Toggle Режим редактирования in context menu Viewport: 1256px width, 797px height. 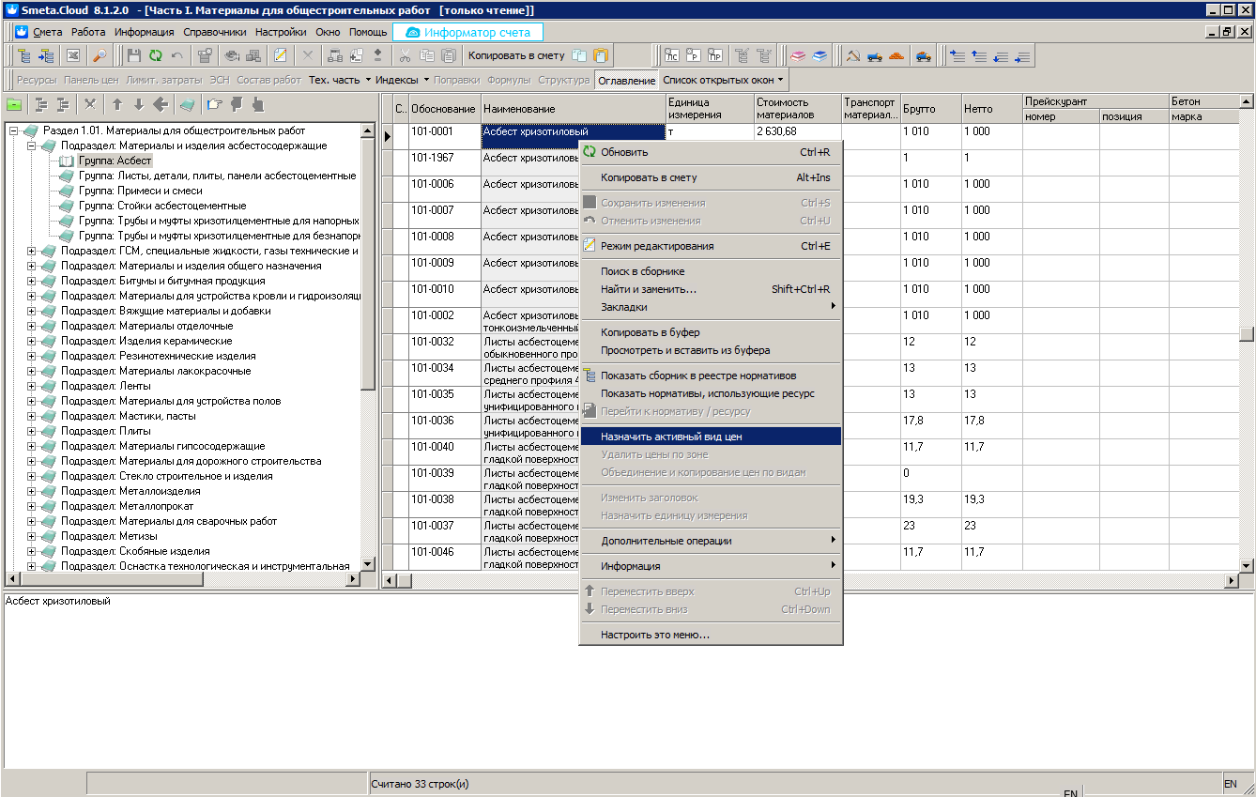click(x=657, y=246)
